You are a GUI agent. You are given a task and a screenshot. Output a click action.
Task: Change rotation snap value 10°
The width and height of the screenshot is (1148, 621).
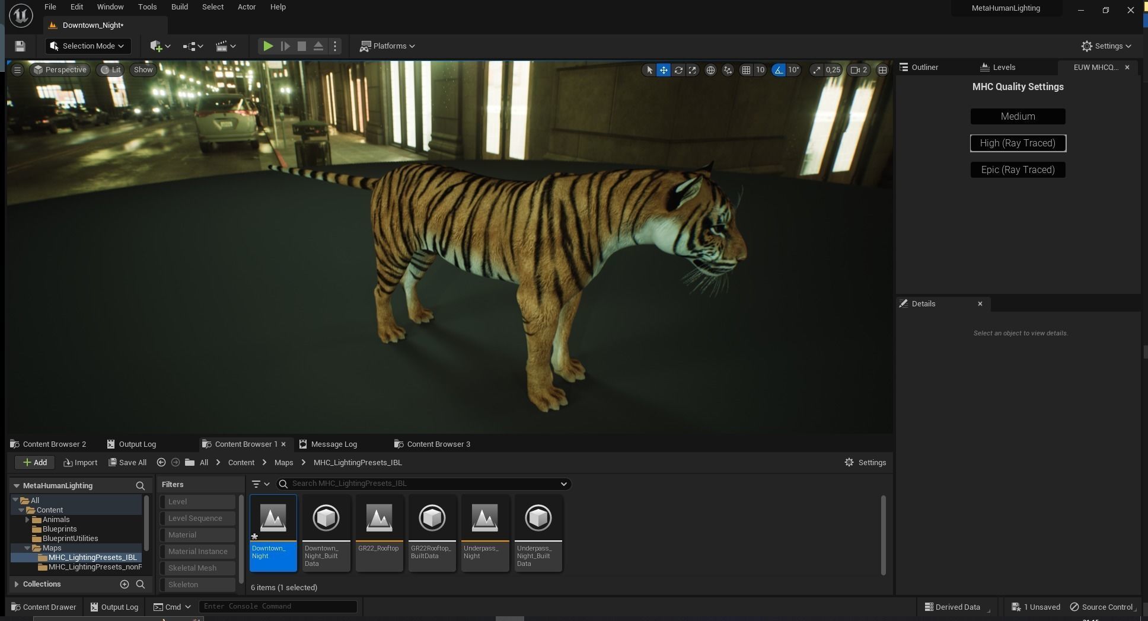pos(793,70)
